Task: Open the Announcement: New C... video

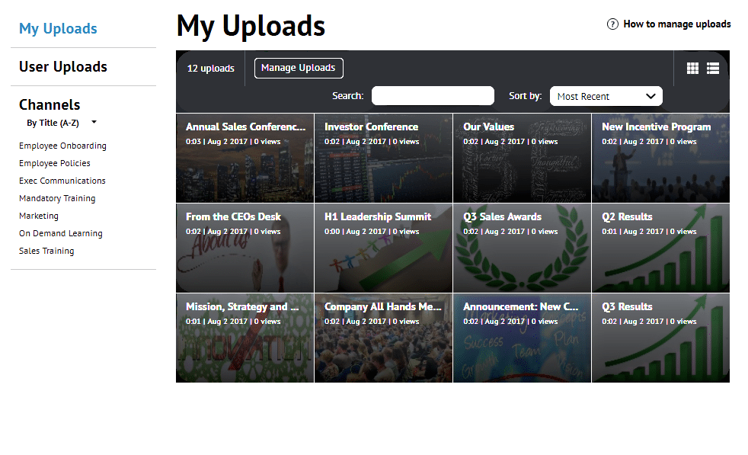Action: [522, 338]
